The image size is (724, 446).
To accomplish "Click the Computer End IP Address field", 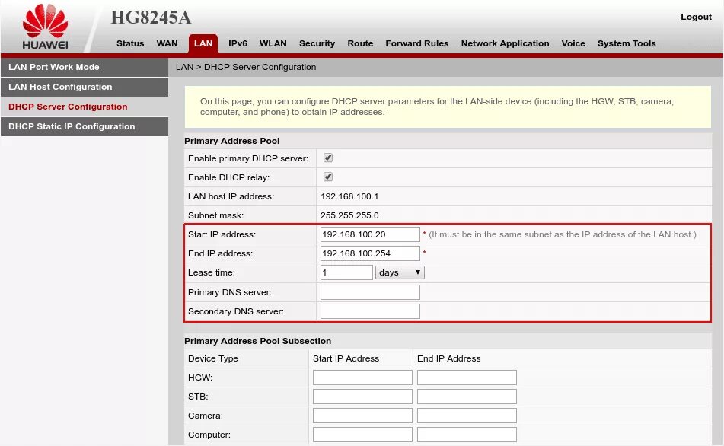I will pos(467,435).
